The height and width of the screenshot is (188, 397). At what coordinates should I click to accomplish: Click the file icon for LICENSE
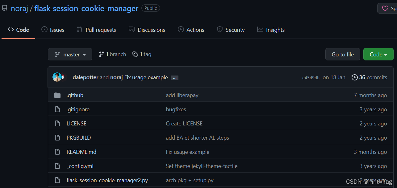point(57,124)
